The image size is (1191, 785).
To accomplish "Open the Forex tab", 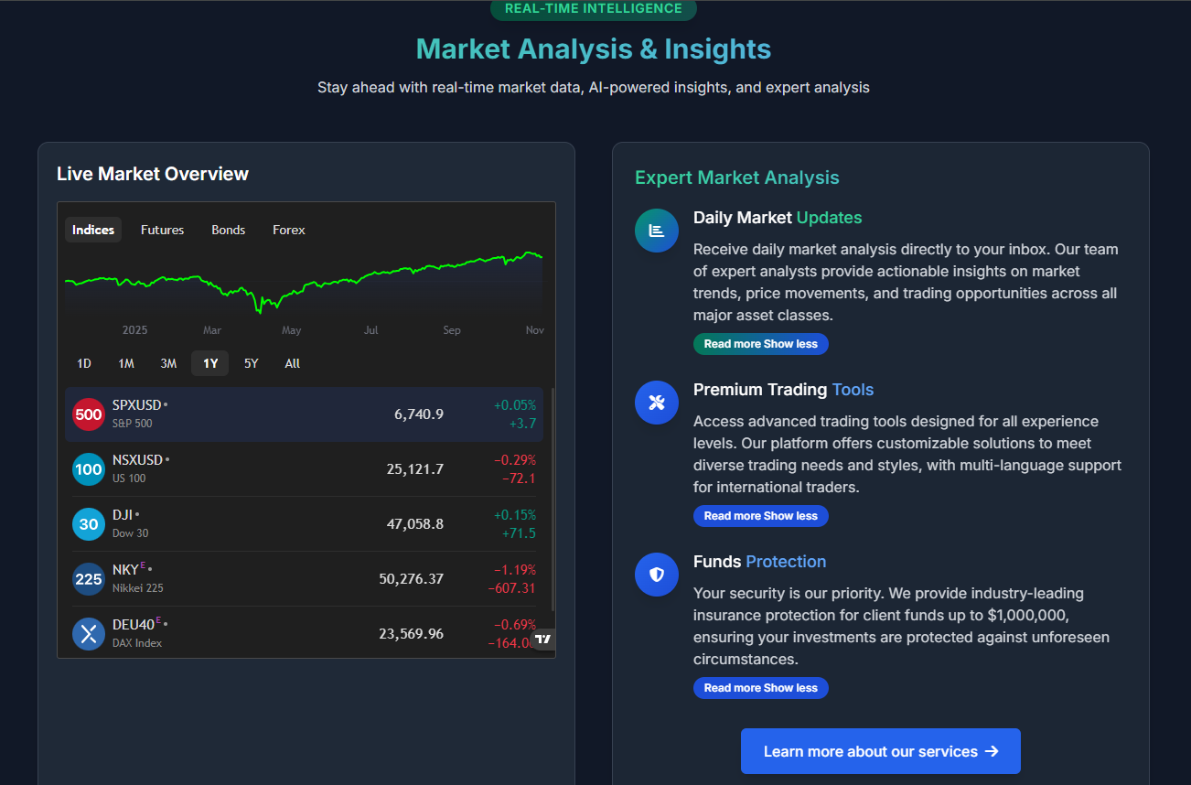I will [x=289, y=230].
